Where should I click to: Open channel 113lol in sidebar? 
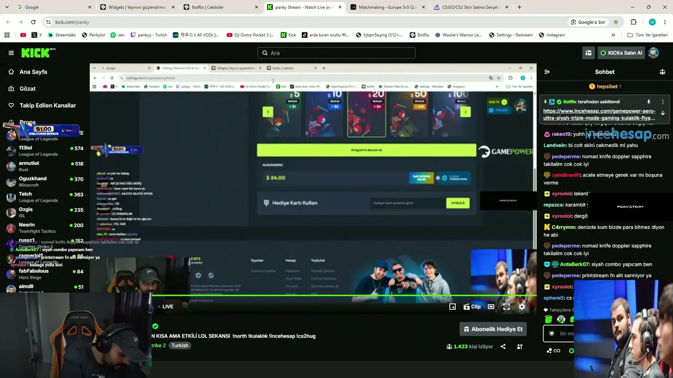[x=45, y=151]
